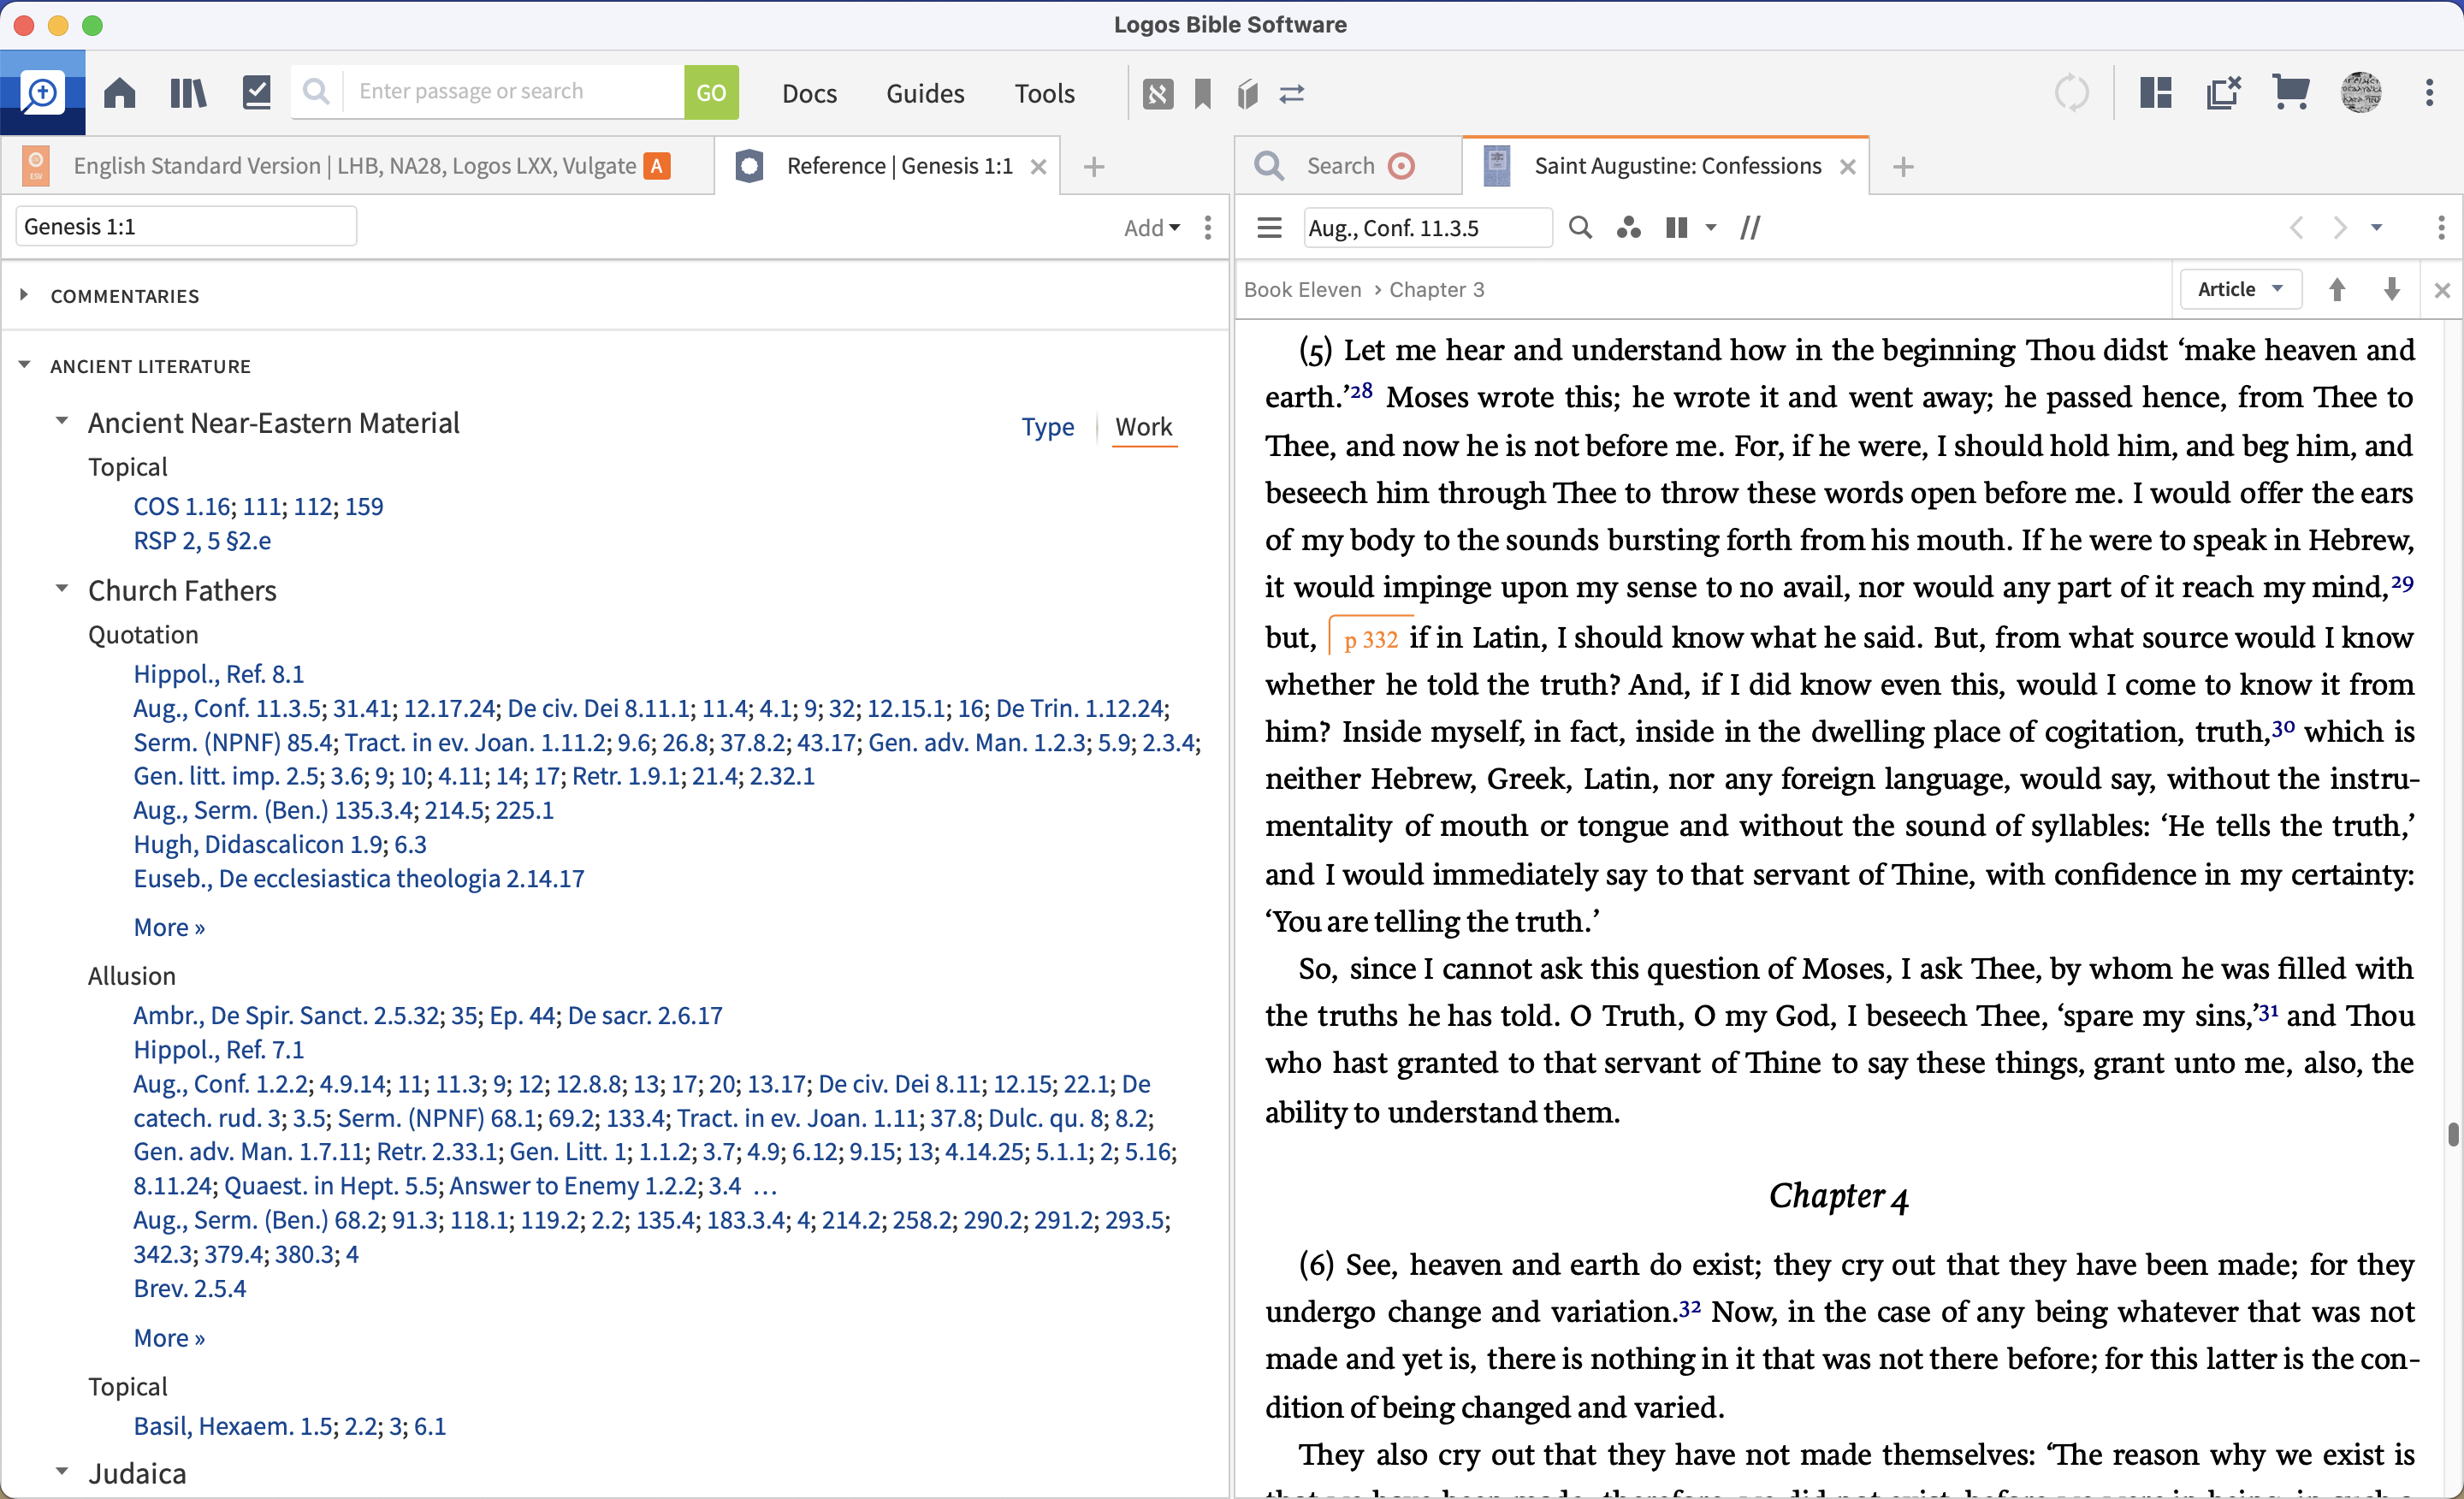Toggle sorting by Type
This screenshot has width=2464, height=1499.
coord(1047,427)
